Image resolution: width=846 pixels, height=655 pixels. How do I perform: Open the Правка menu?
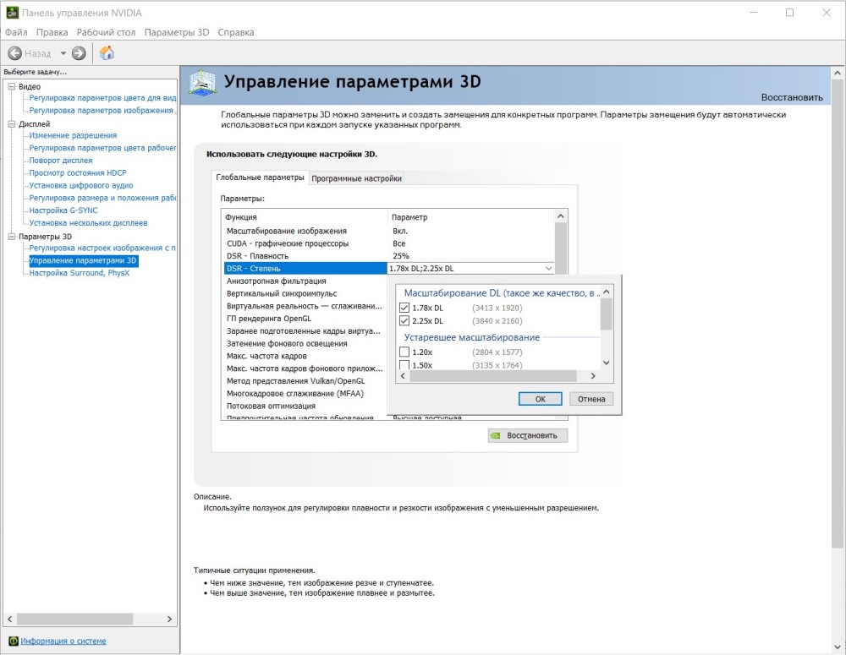coord(52,32)
